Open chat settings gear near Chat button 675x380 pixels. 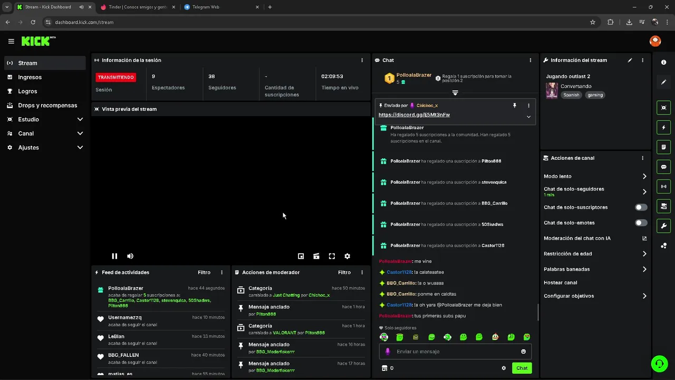tap(504, 368)
